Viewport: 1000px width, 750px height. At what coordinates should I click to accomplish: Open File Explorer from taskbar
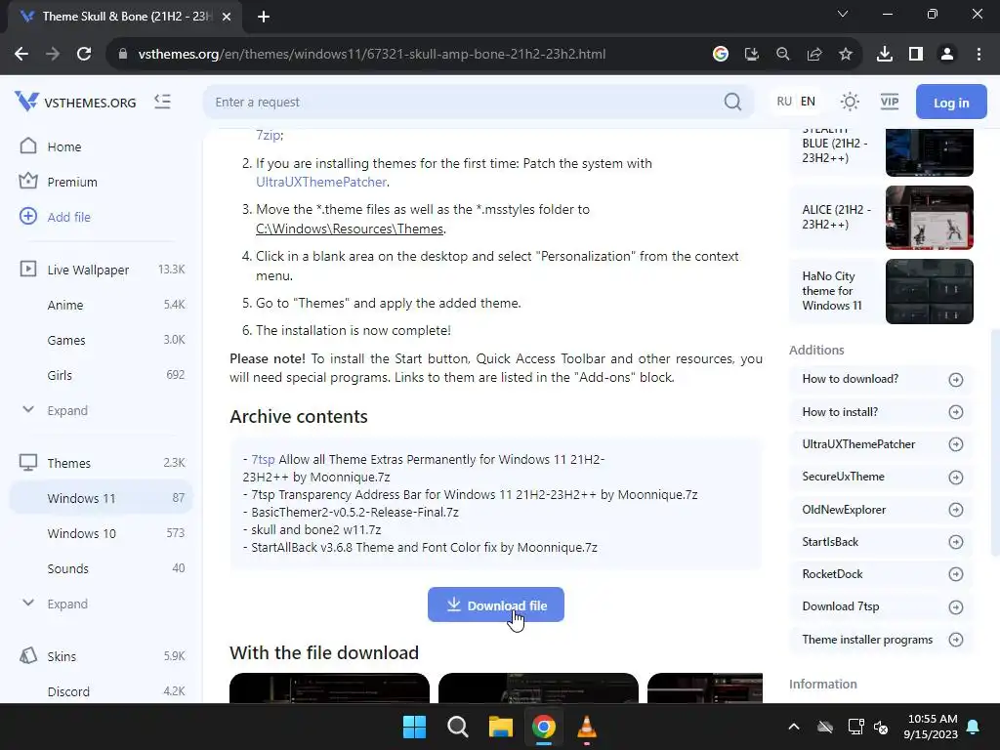pos(501,727)
